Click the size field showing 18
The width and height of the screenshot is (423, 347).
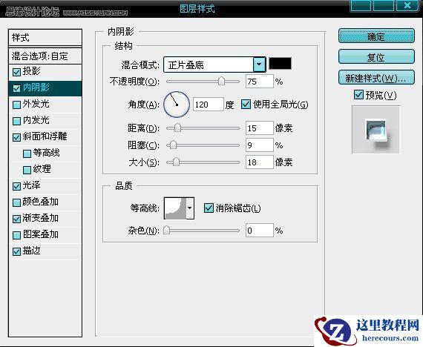point(260,162)
